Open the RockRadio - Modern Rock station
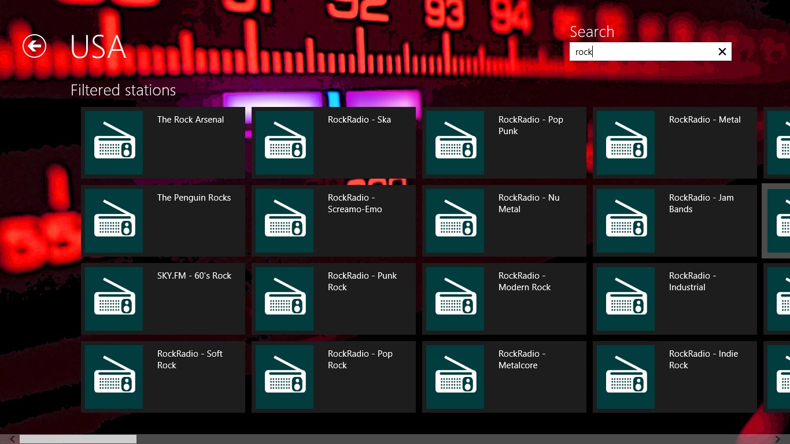790x444 pixels. tap(504, 299)
